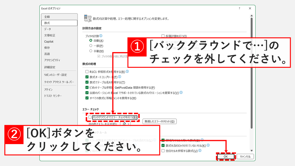
Task: Click info icon next to 数式オートコンプリート
Action: 120,77
